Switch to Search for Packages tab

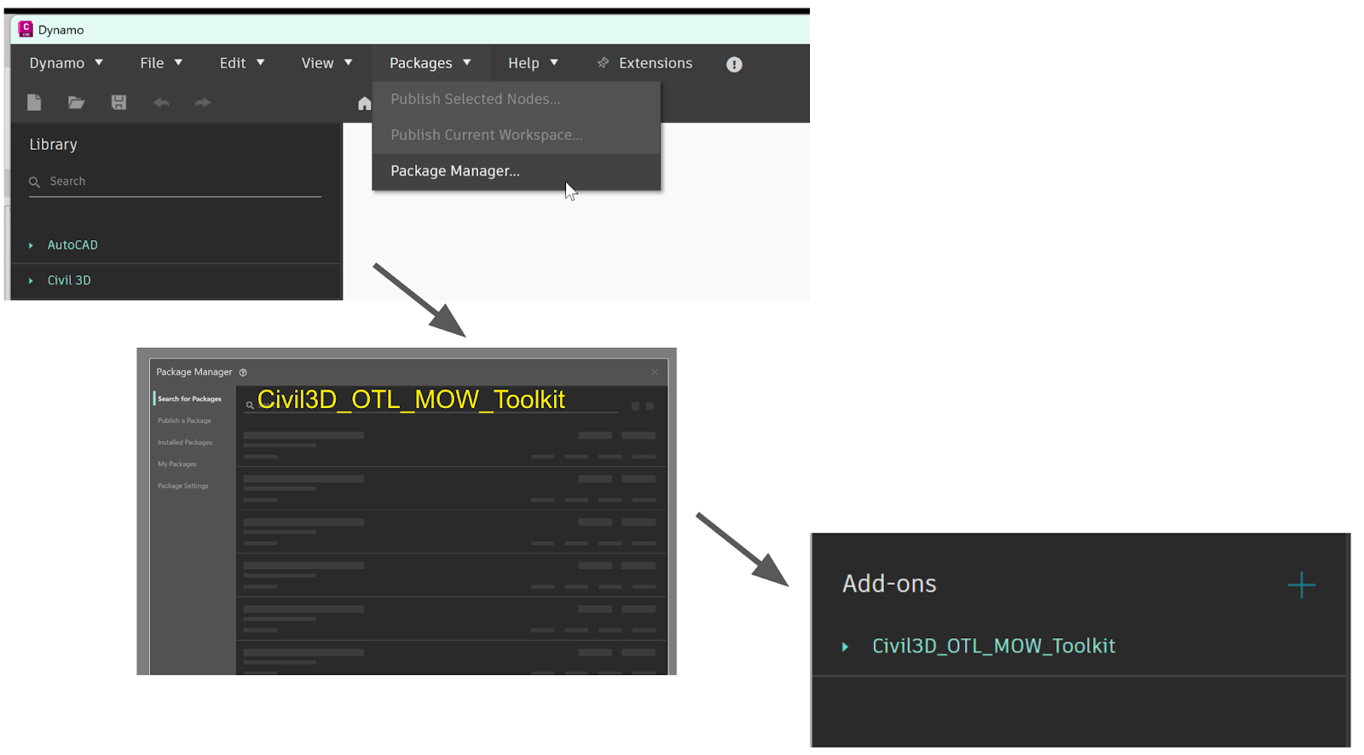[189, 399]
